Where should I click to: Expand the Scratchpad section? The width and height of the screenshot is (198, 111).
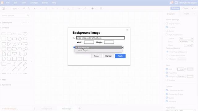(x=7, y=23)
